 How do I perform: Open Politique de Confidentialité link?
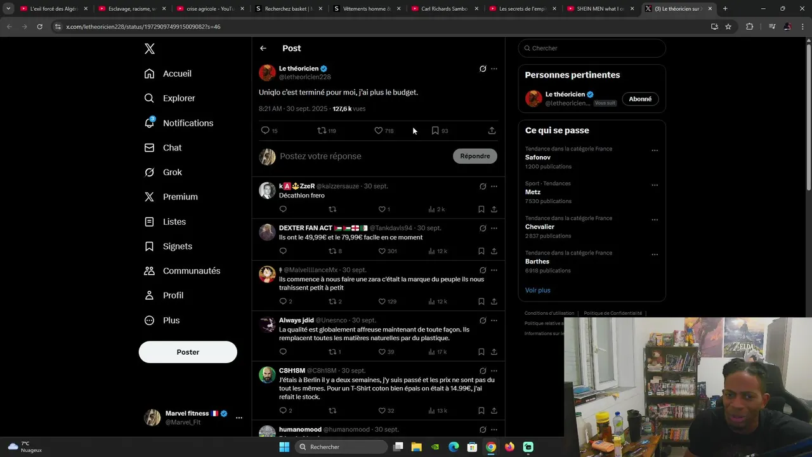click(x=613, y=313)
